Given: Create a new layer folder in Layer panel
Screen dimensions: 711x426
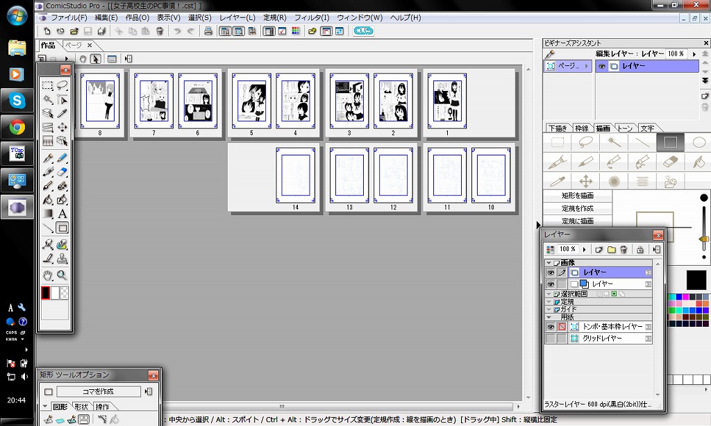Looking at the screenshot, I should (x=612, y=249).
